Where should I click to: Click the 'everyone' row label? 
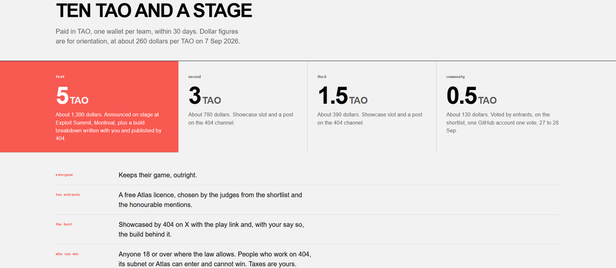(x=64, y=174)
